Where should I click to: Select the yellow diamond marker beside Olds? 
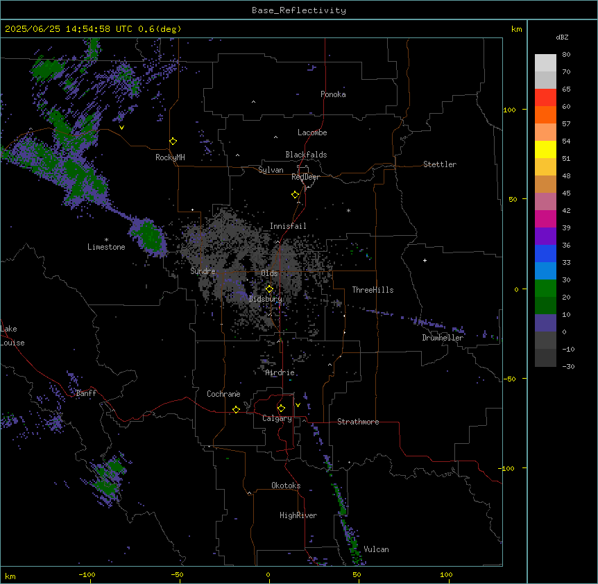tap(269, 289)
